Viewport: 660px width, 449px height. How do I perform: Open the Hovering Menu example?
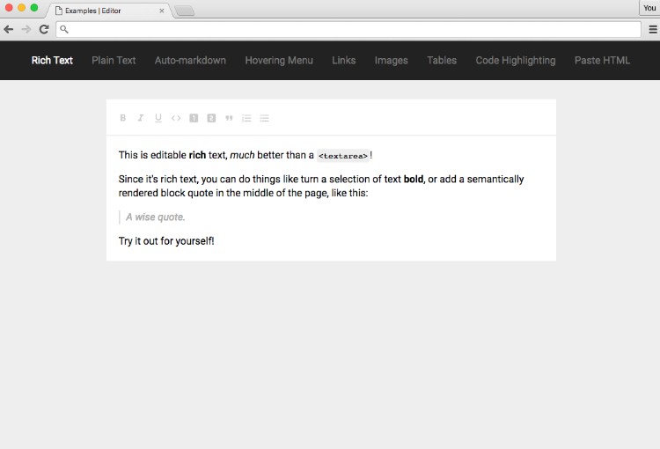tap(279, 61)
